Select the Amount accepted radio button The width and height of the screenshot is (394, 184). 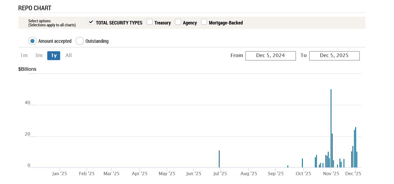[x=33, y=41]
